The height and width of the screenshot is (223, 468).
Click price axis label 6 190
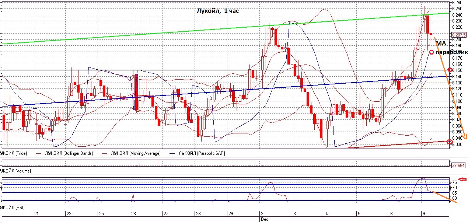(457, 45)
